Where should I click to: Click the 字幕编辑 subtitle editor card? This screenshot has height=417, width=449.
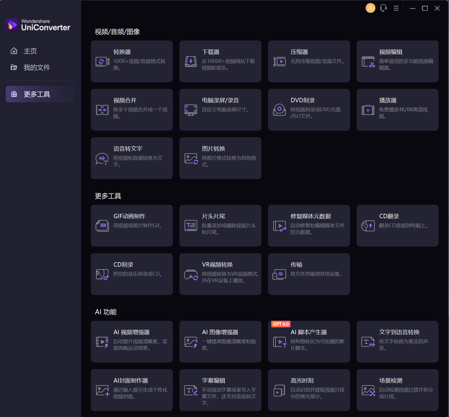(220, 390)
